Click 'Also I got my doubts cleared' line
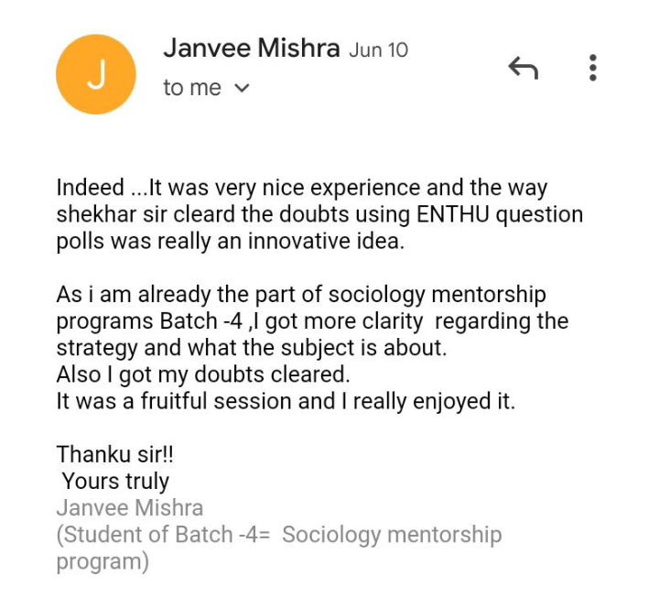The width and height of the screenshot is (659, 597). tap(203, 374)
